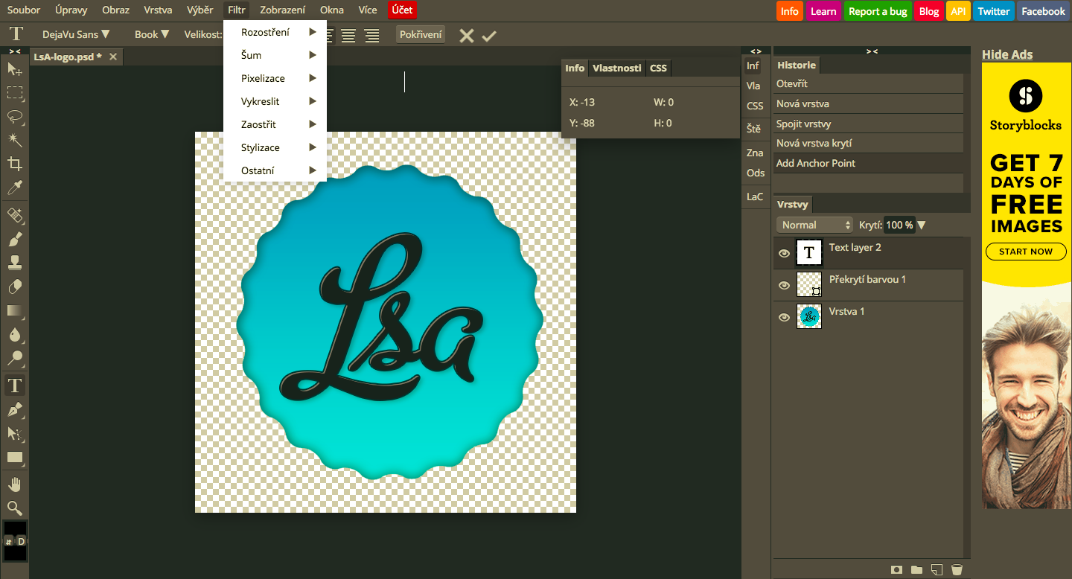Activate the Zoom tool
The width and height of the screenshot is (1072, 579).
click(15, 506)
